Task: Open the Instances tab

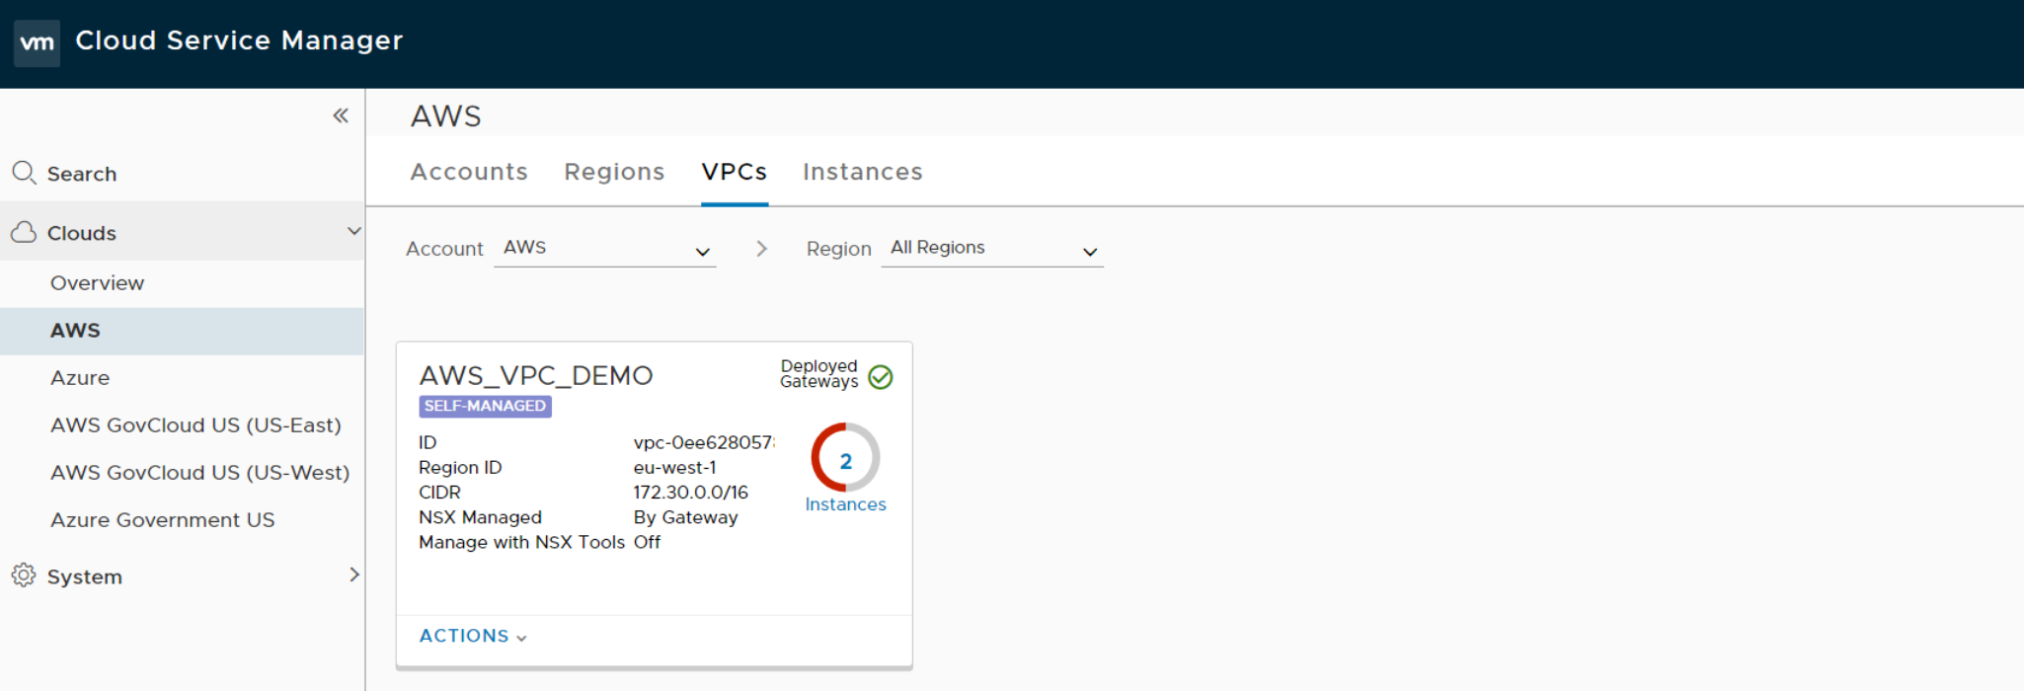Action: pyautogui.click(x=863, y=172)
